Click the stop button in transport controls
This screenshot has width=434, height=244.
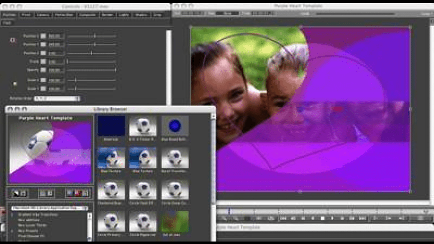[322, 218]
